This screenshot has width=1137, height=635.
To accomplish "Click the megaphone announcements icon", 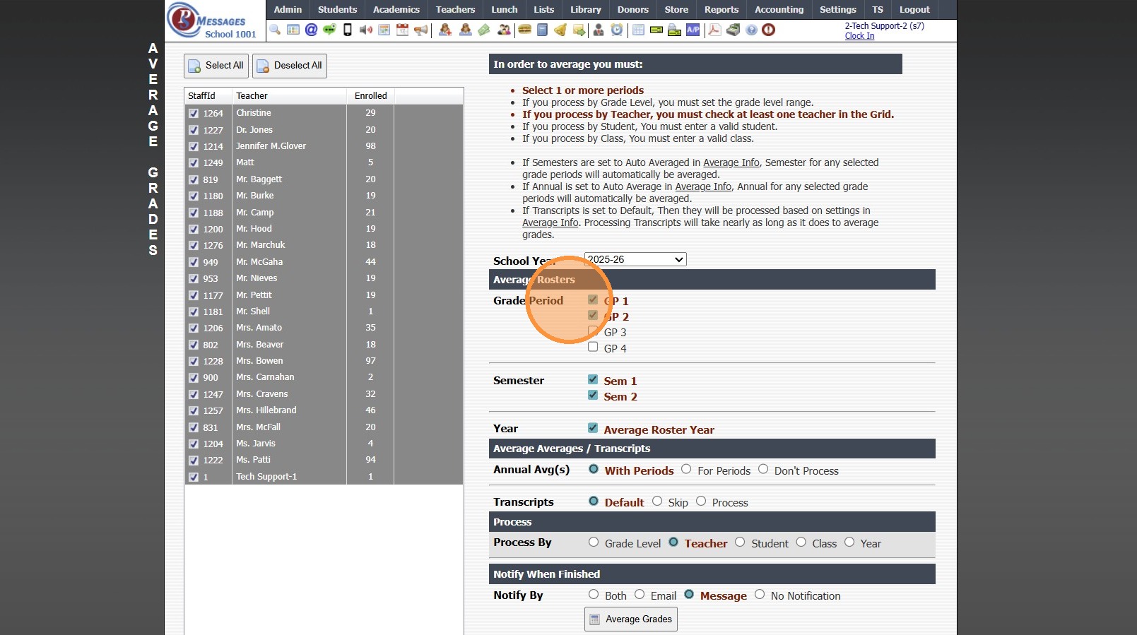I will (x=421, y=30).
